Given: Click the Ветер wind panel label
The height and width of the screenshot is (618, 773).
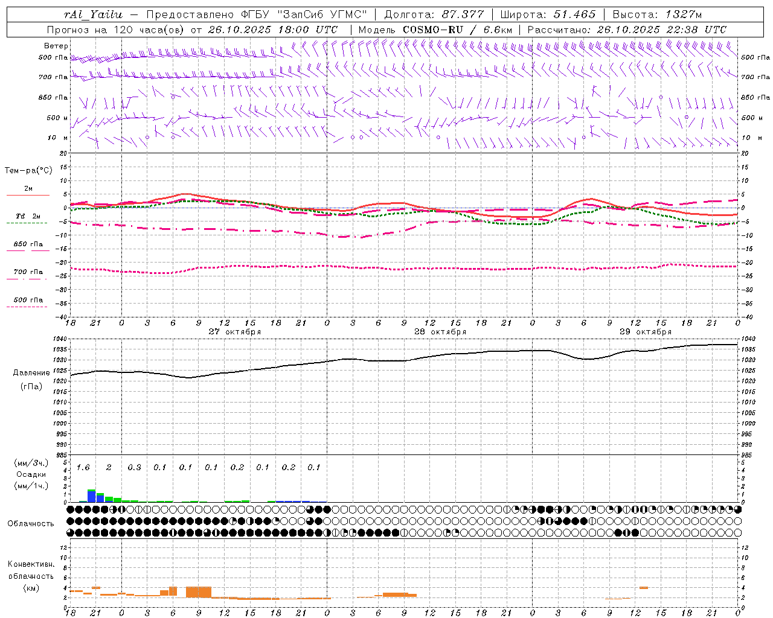Looking at the screenshot, I should tap(56, 46).
